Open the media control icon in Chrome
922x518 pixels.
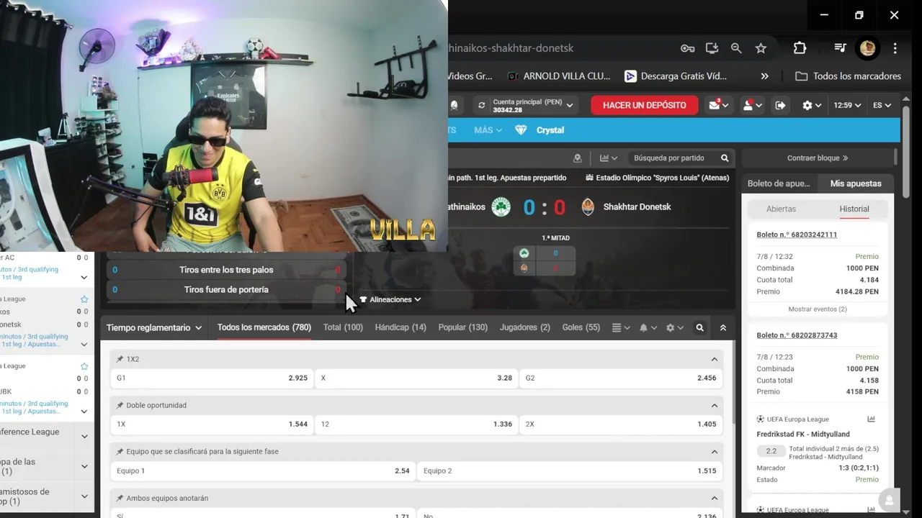840,48
